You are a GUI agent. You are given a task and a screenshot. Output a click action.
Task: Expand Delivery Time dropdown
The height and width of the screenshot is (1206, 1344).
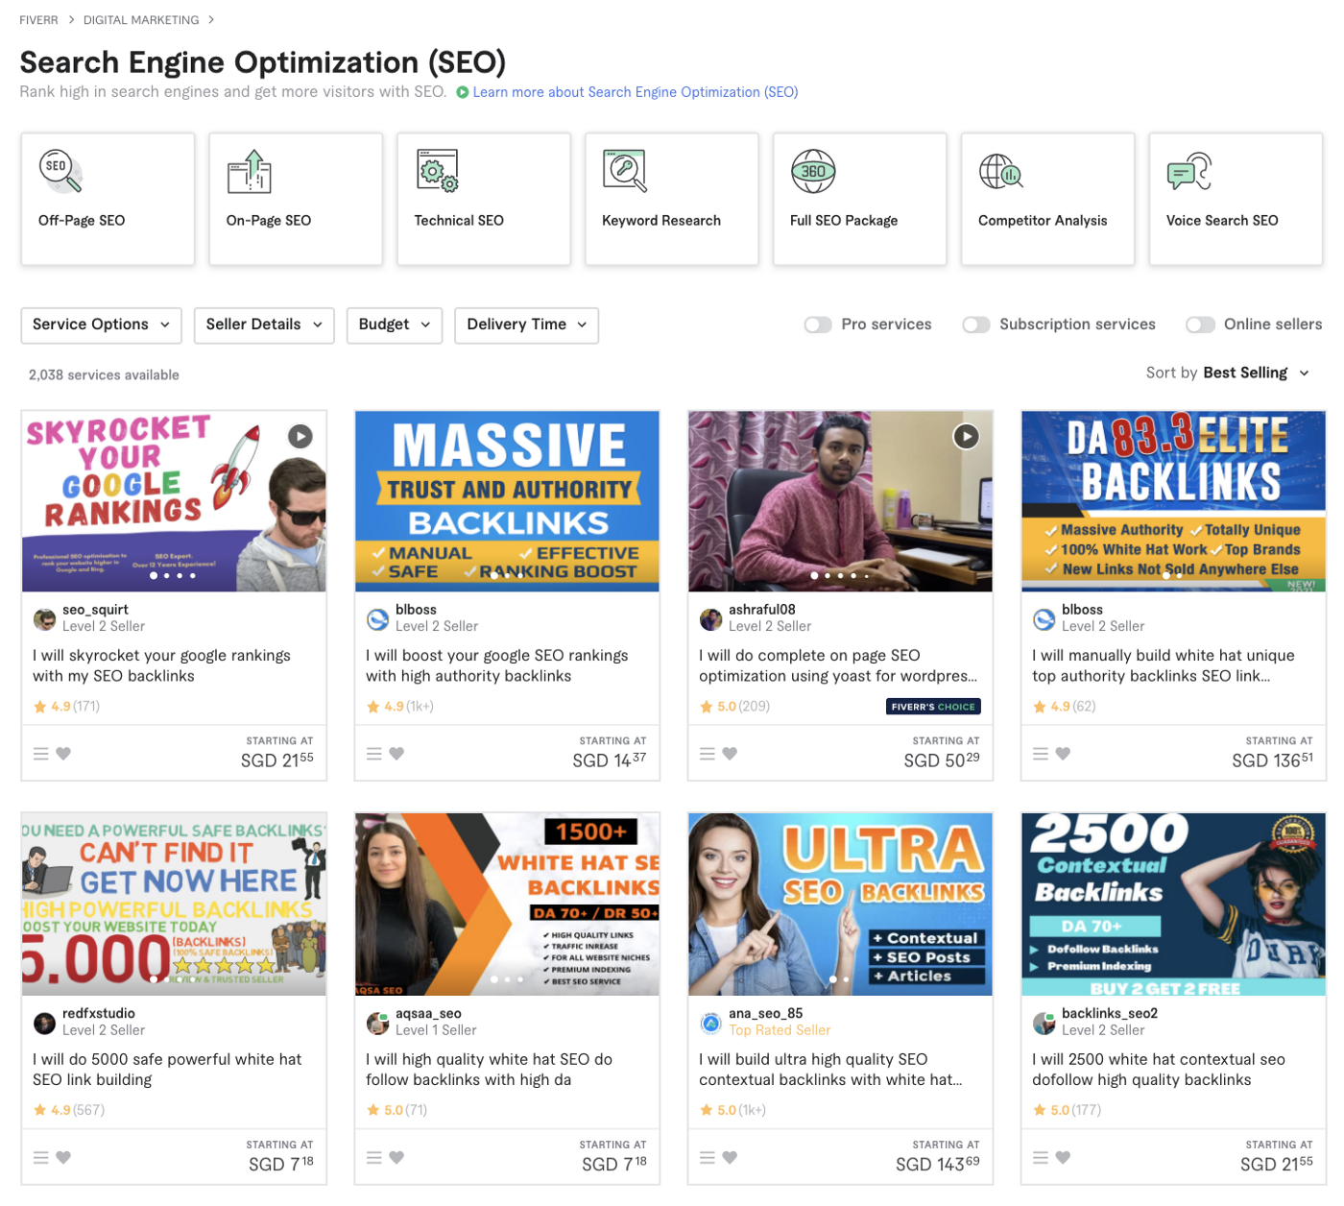tap(526, 325)
